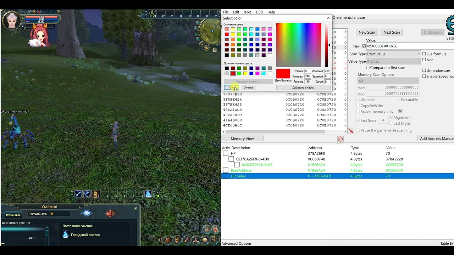Image resolution: width=454 pixels, height=255 pixels.
Task: Click the brightness slider in color dialog
Action: click(x=327, y=45)
